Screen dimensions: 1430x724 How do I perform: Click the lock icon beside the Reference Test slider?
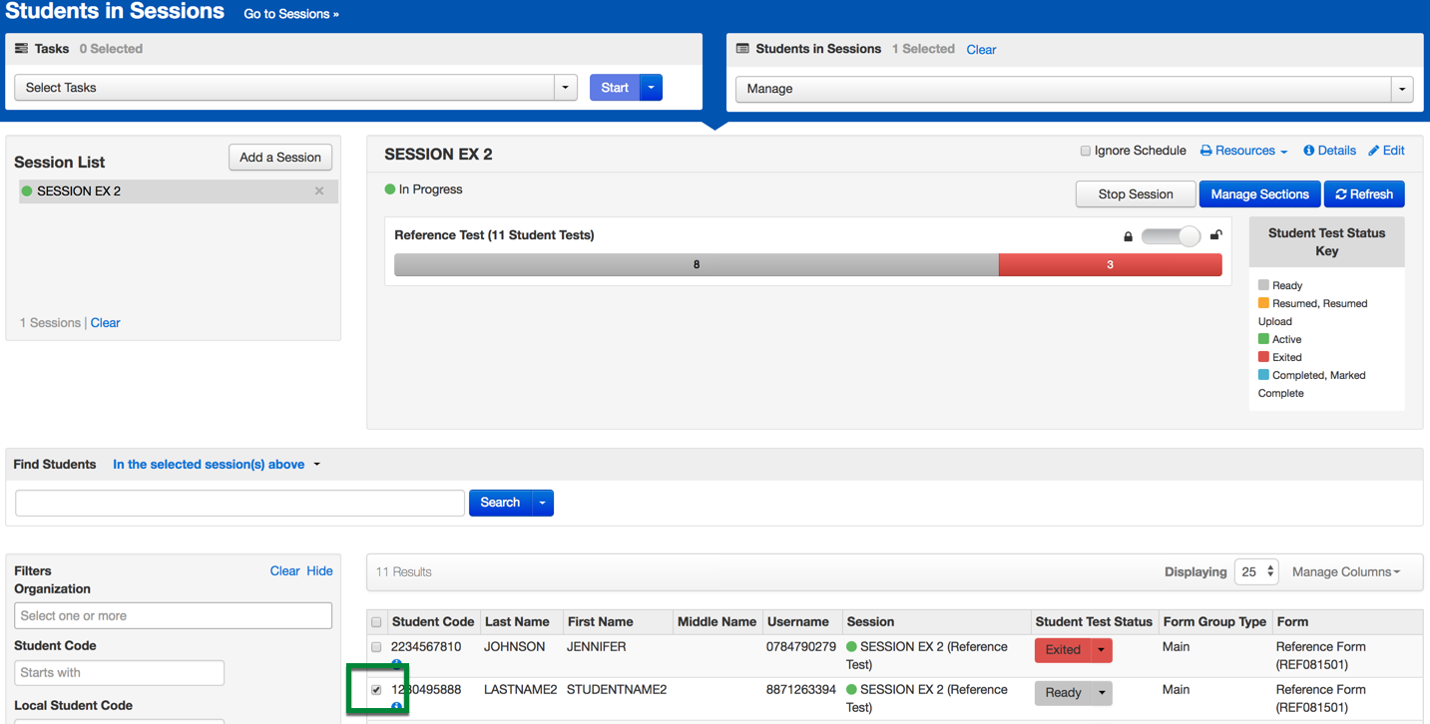(1128, 236)
